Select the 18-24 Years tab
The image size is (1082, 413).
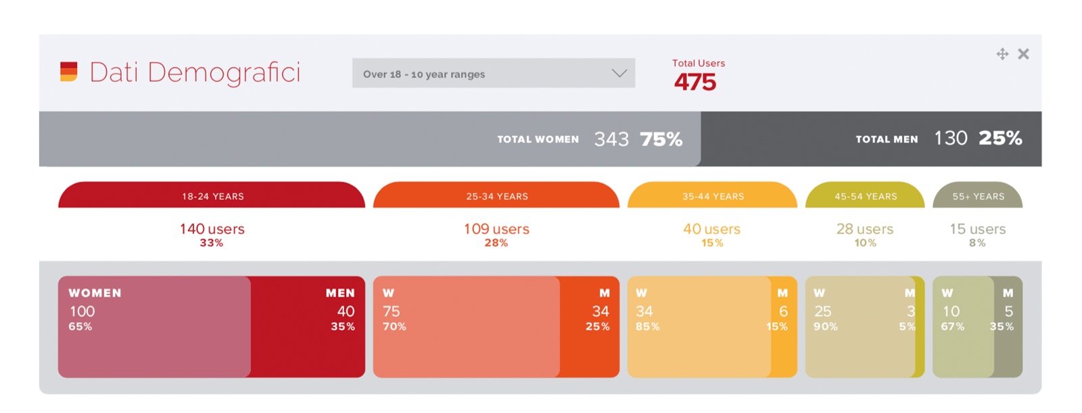212,195
